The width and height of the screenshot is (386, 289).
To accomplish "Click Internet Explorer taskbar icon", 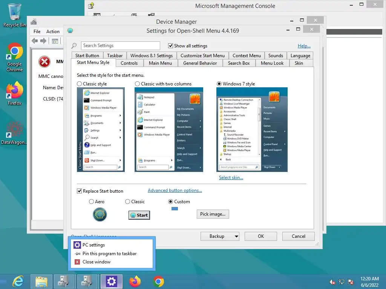I will [x=18, y=281].
